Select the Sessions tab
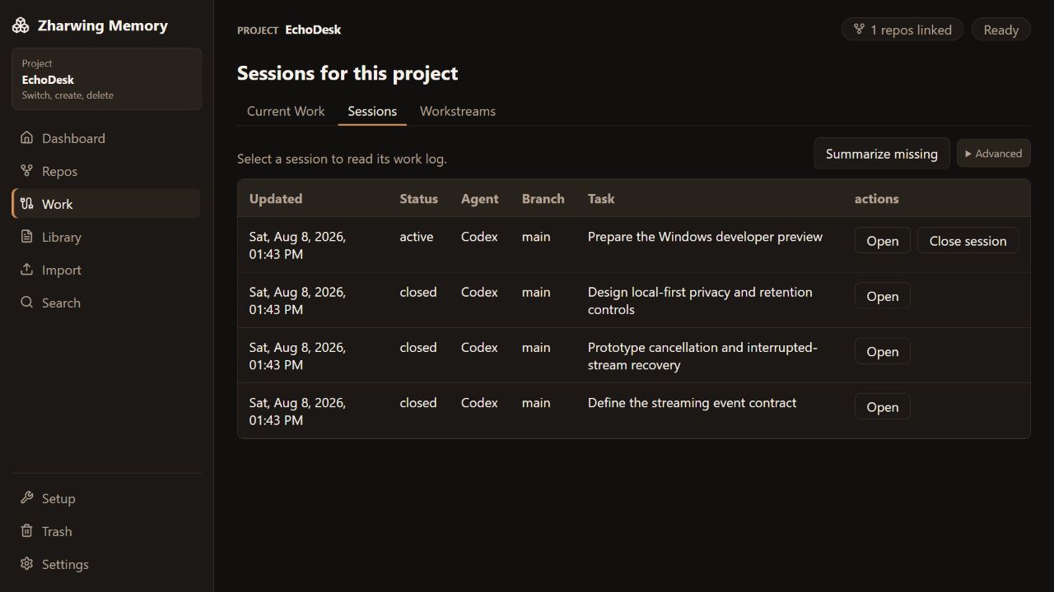This screenshot has width=1054, height=592. pos(372,111)
